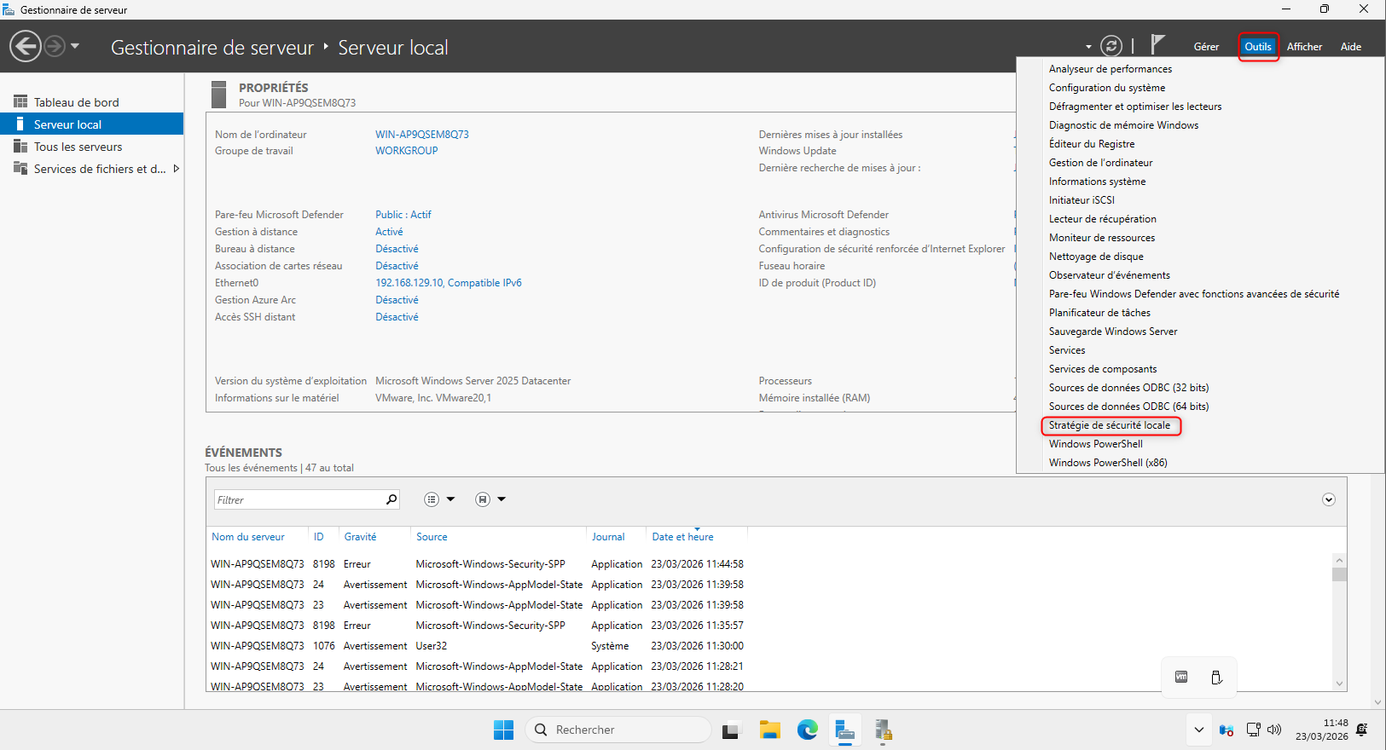Open Observateur d'événements
The width and height of the screenshot is (1386, 750).
[1109, 275]
